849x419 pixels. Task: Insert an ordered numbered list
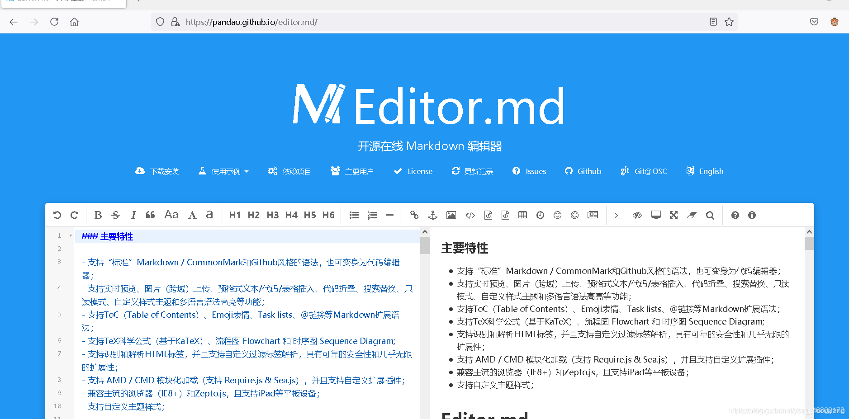(x=372, y=215)
